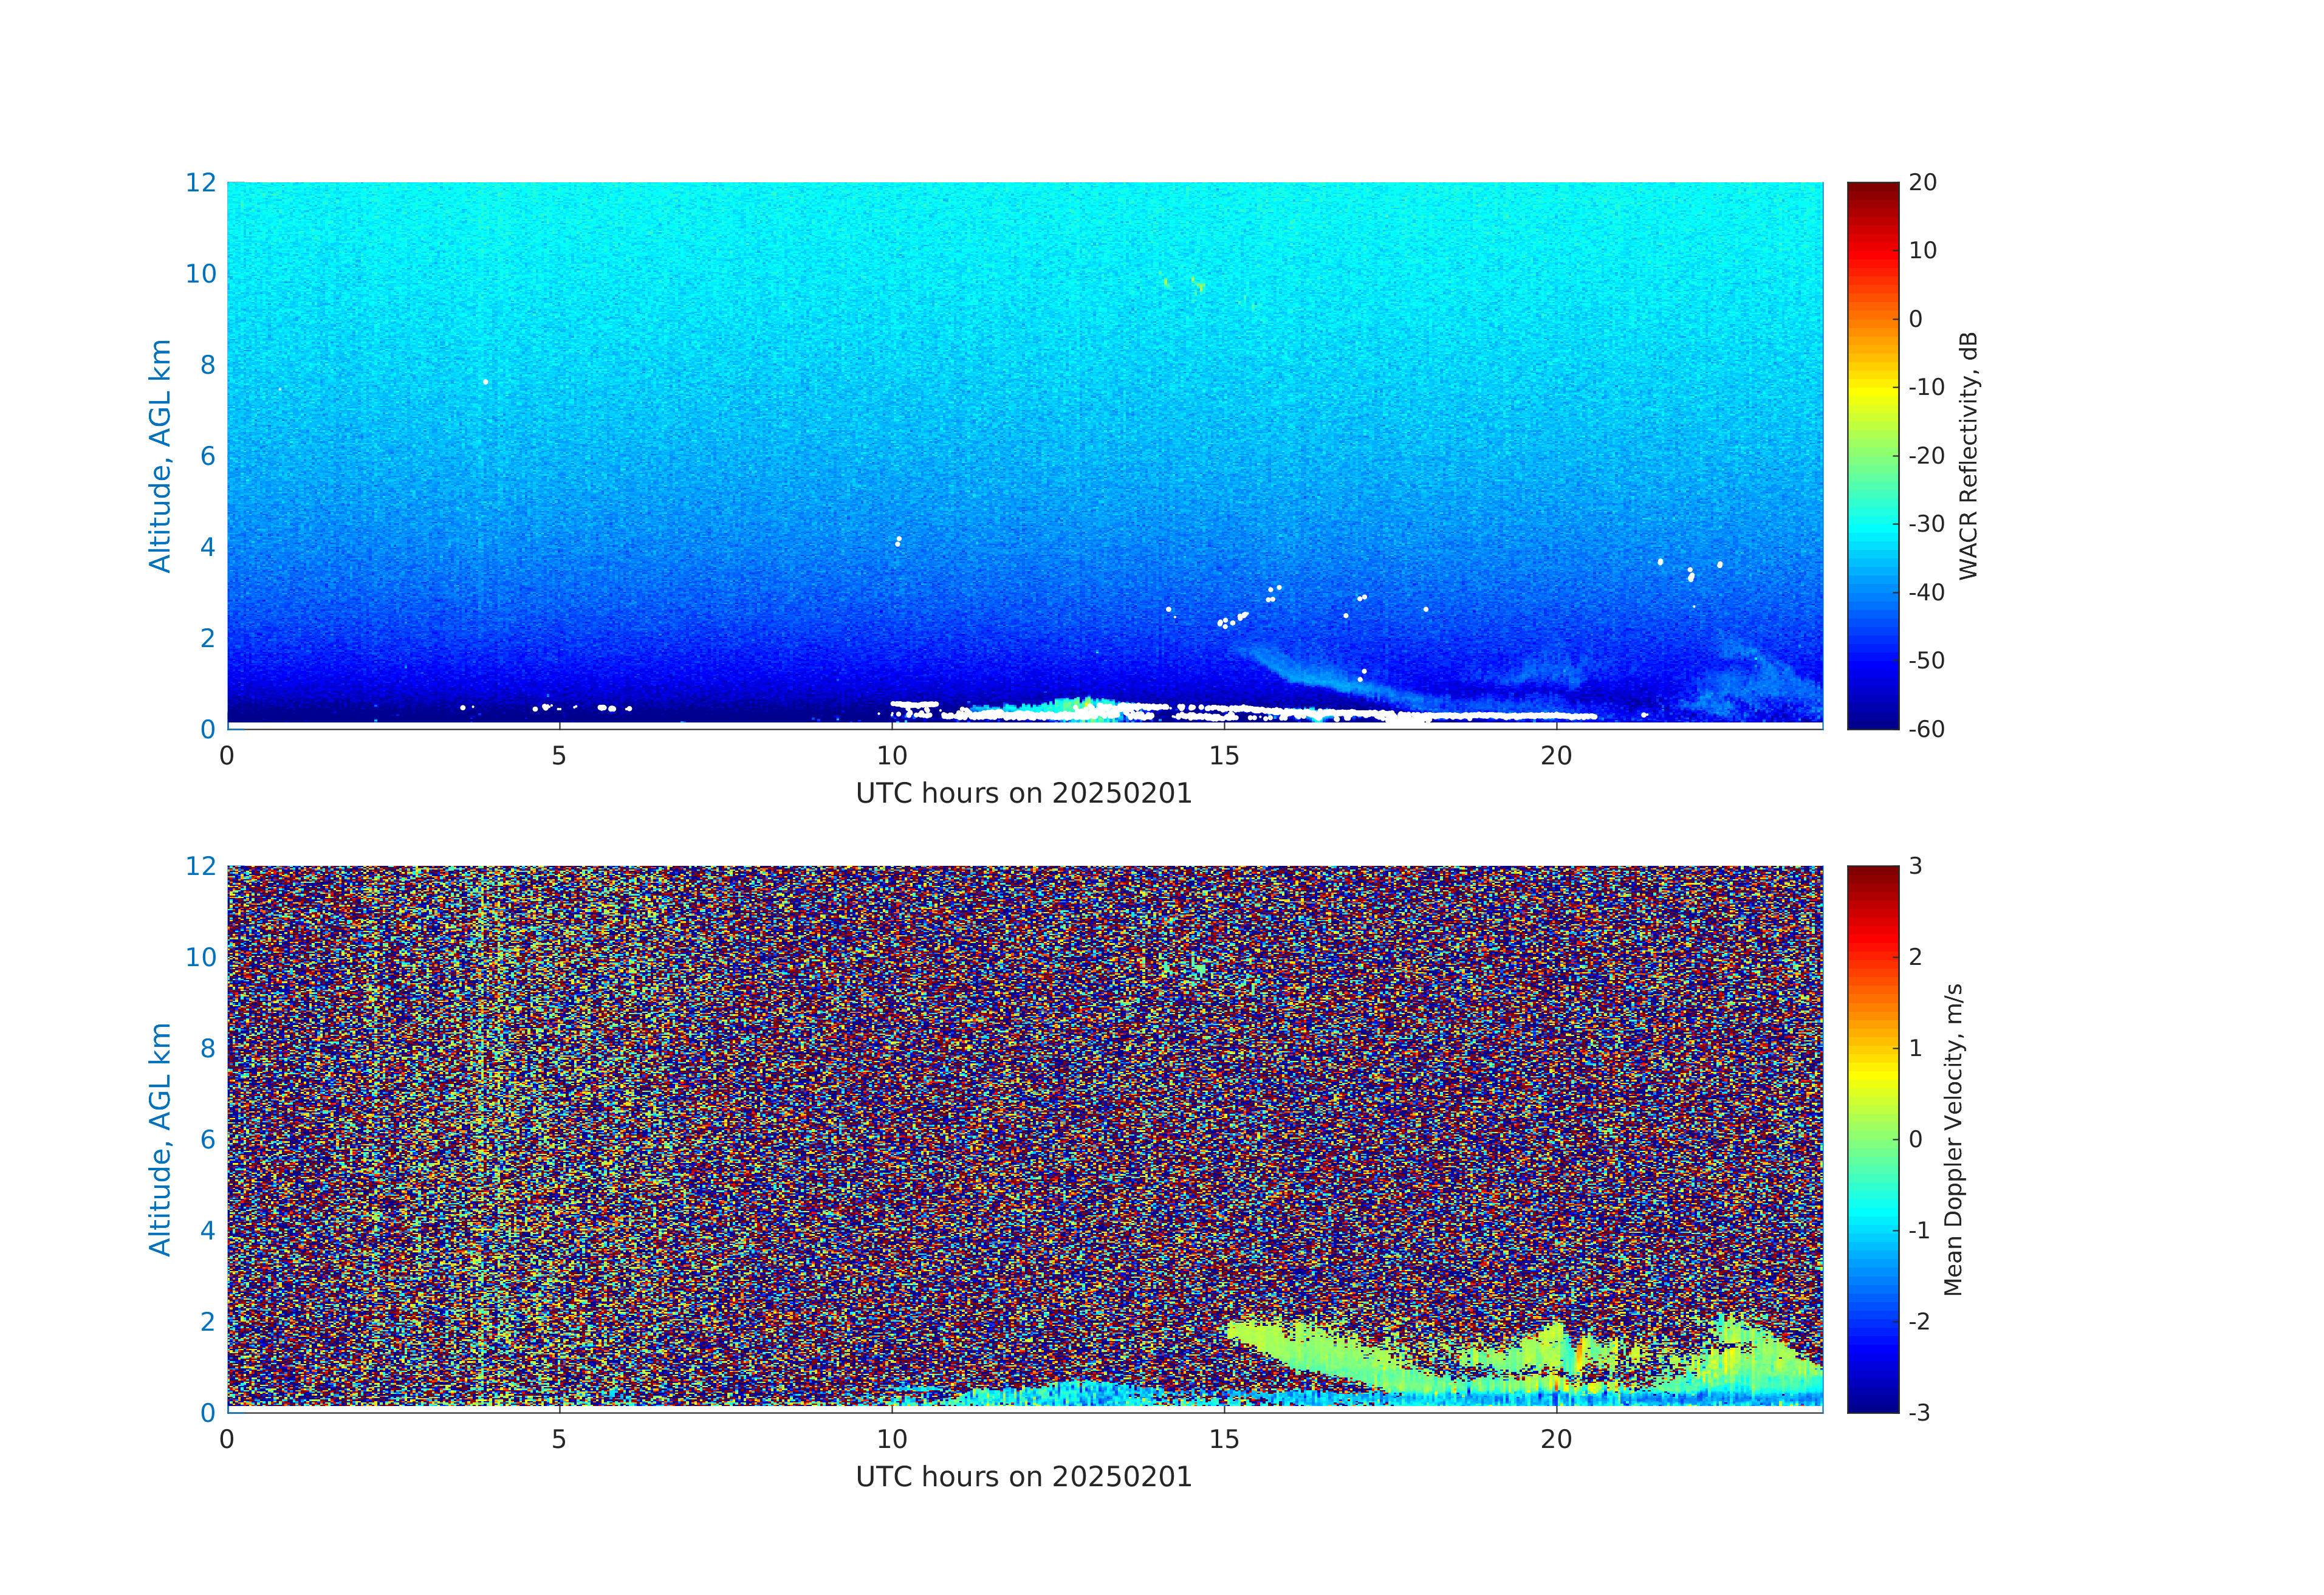This screenshot has width=2324, height=1595.
Task: Click tick label -3 on velocity colorbar
Action: pos(1919,1412)
